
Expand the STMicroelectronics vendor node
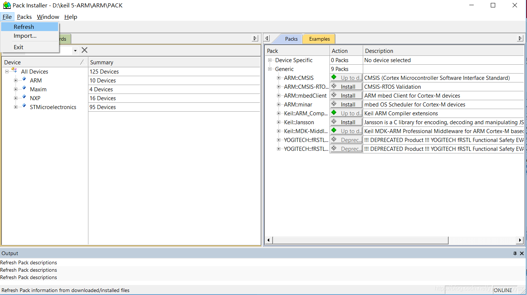coord(16,107)
